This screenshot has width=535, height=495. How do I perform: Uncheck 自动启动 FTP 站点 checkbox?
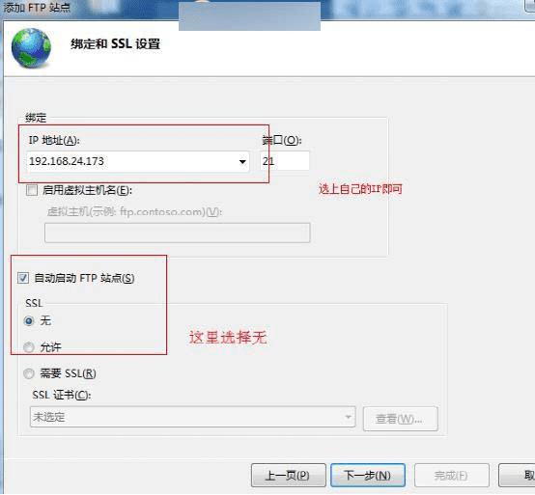[23, 278]
